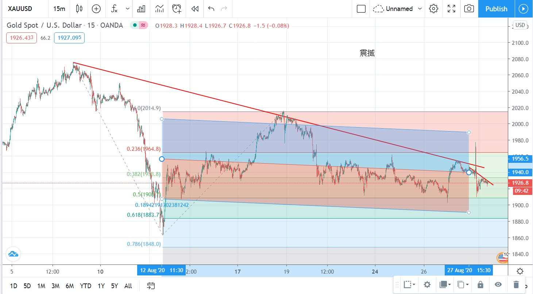The height and width of the screenshot is (294, 533).
Task: Delete the selected drawing with the trash icon
Action: (x=516, y=285)
